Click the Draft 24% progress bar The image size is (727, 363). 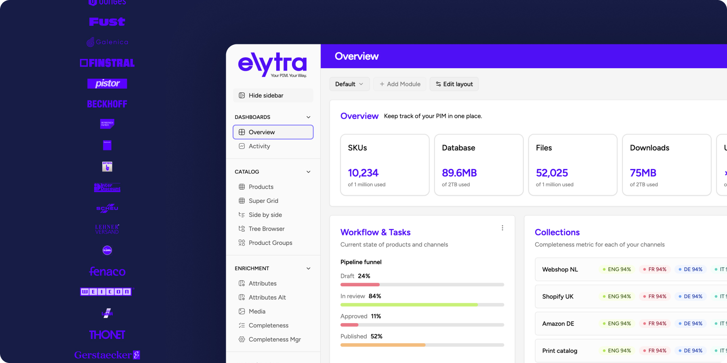pos(422,285)
